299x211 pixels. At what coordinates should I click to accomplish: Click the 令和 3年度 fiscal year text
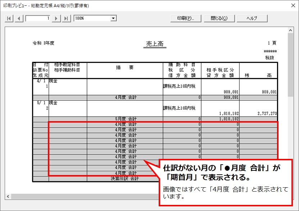click(44, 43)
